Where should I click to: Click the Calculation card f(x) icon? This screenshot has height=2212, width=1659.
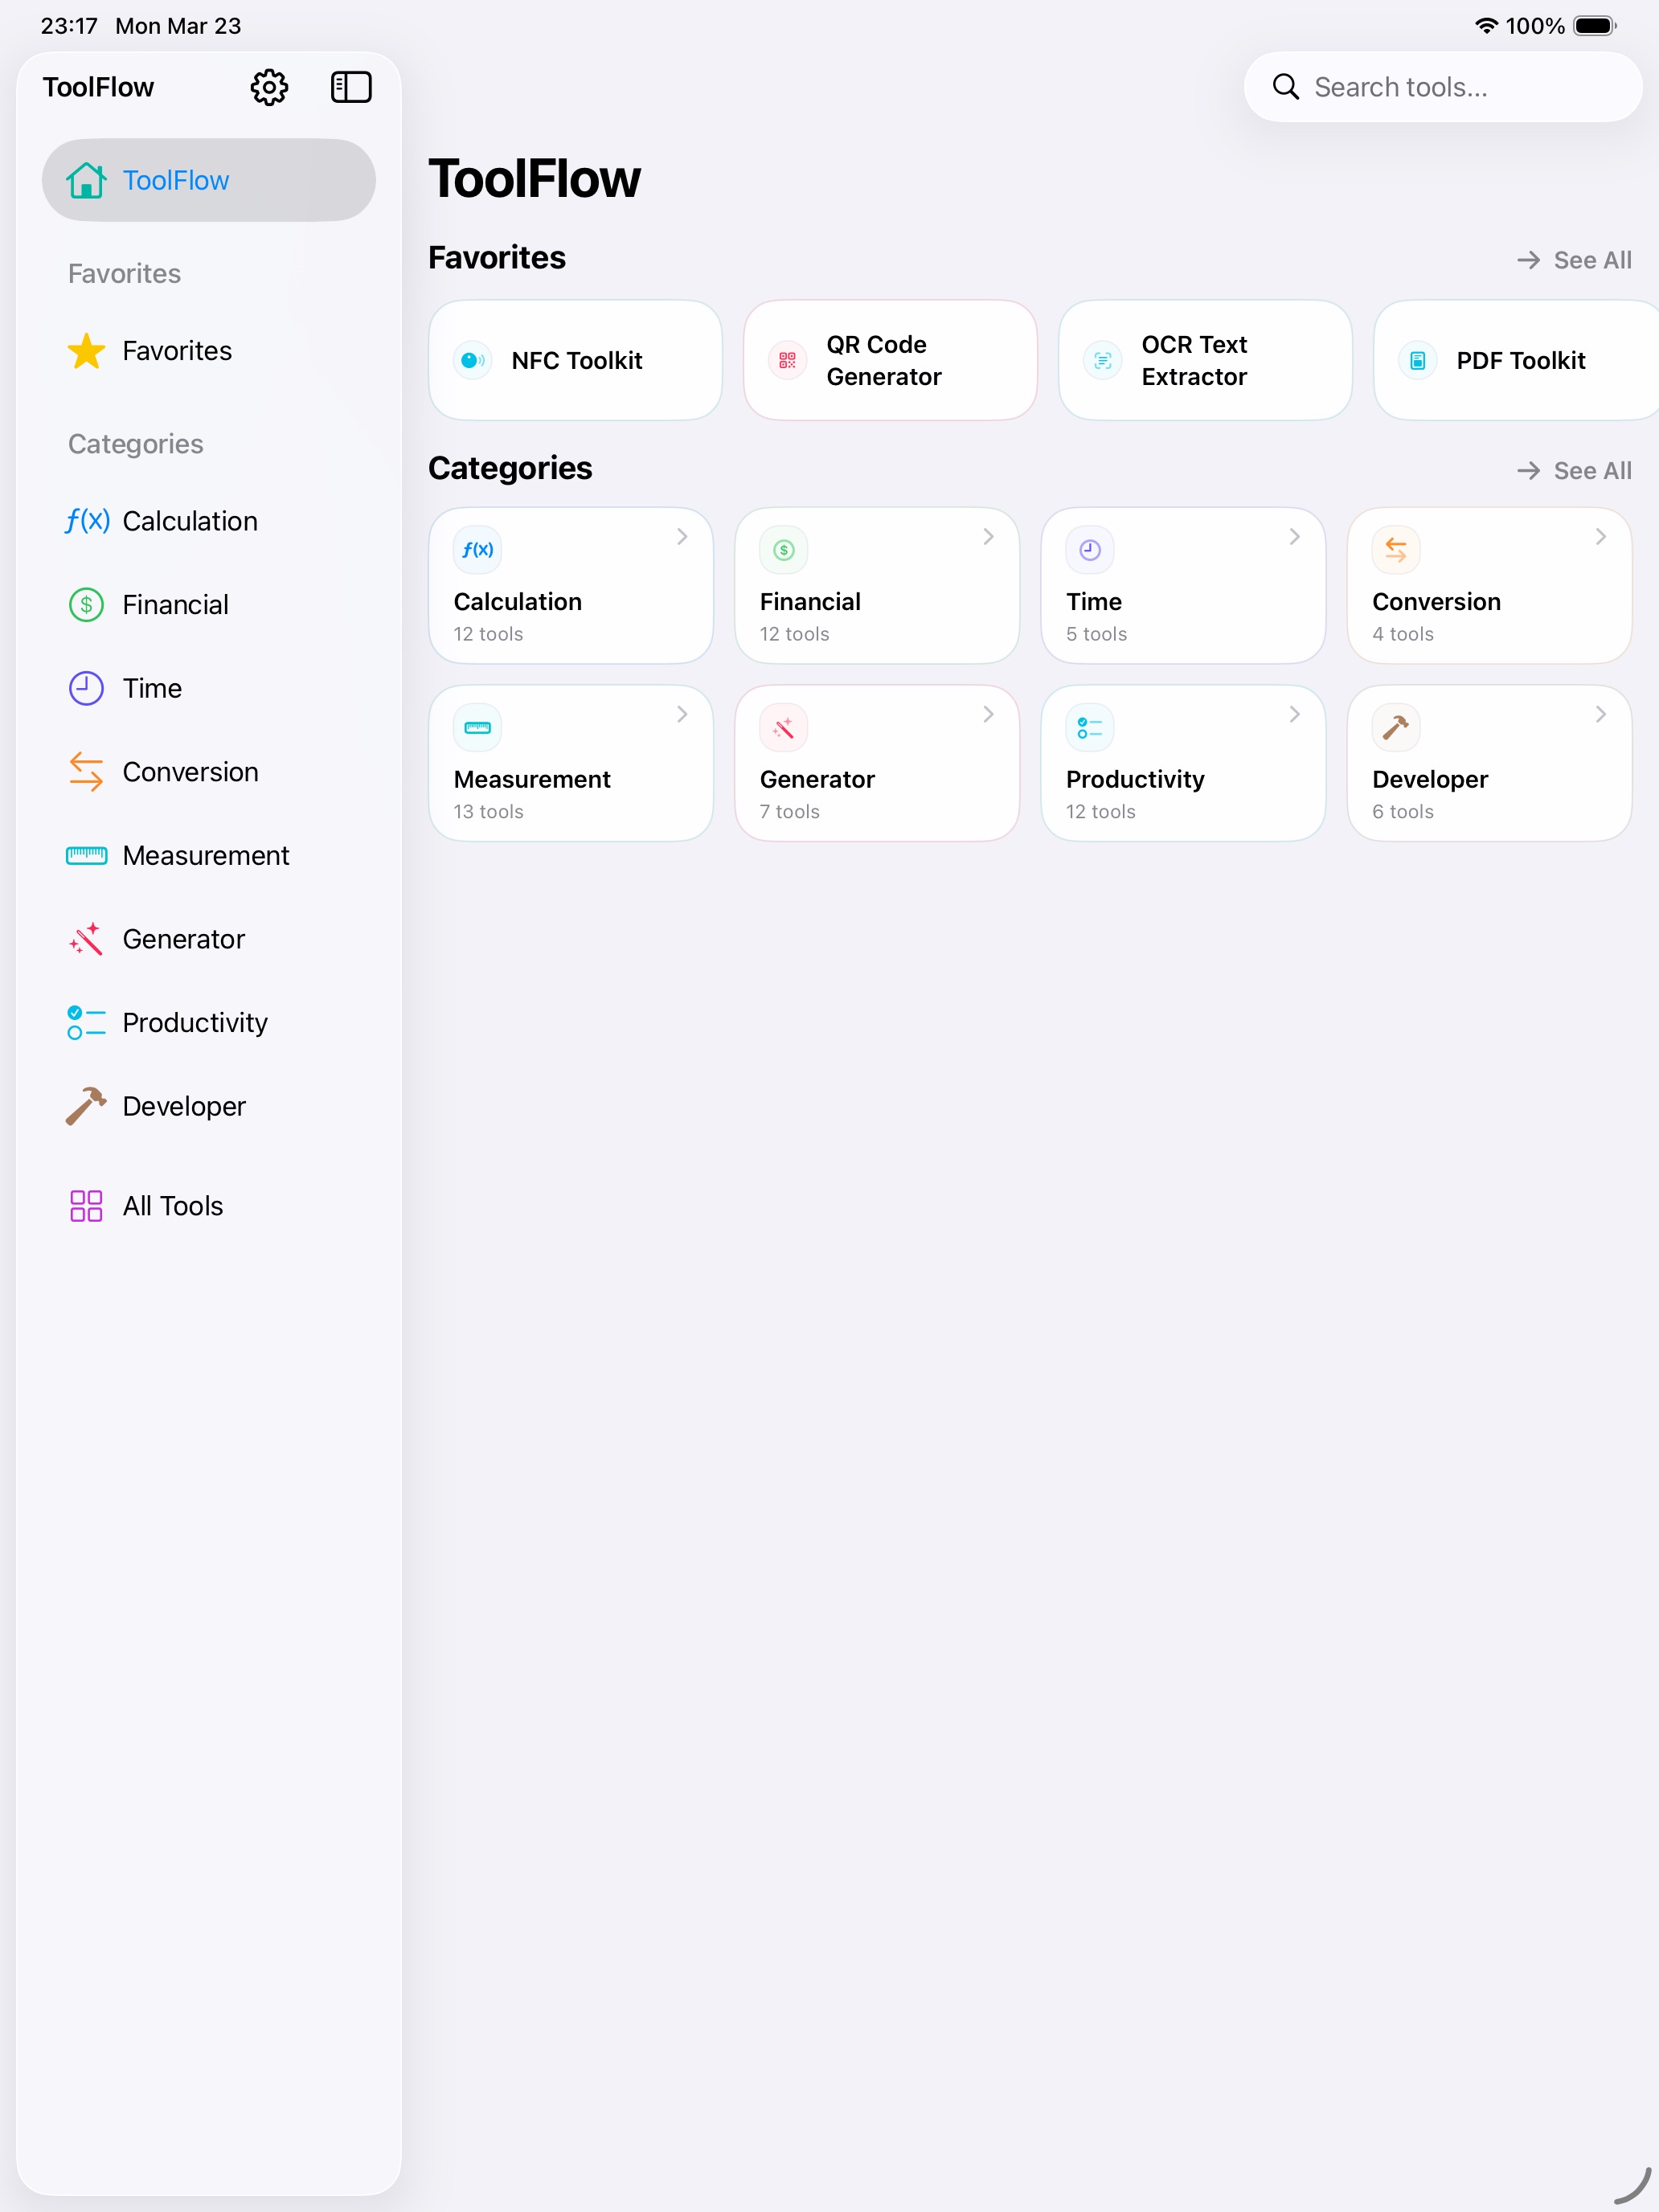(x=478, y=550)
